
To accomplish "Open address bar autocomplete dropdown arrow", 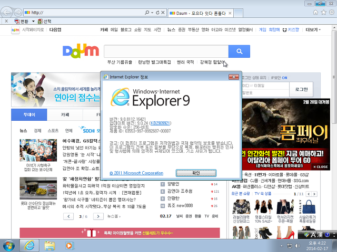I will click(x=152, y=13).
